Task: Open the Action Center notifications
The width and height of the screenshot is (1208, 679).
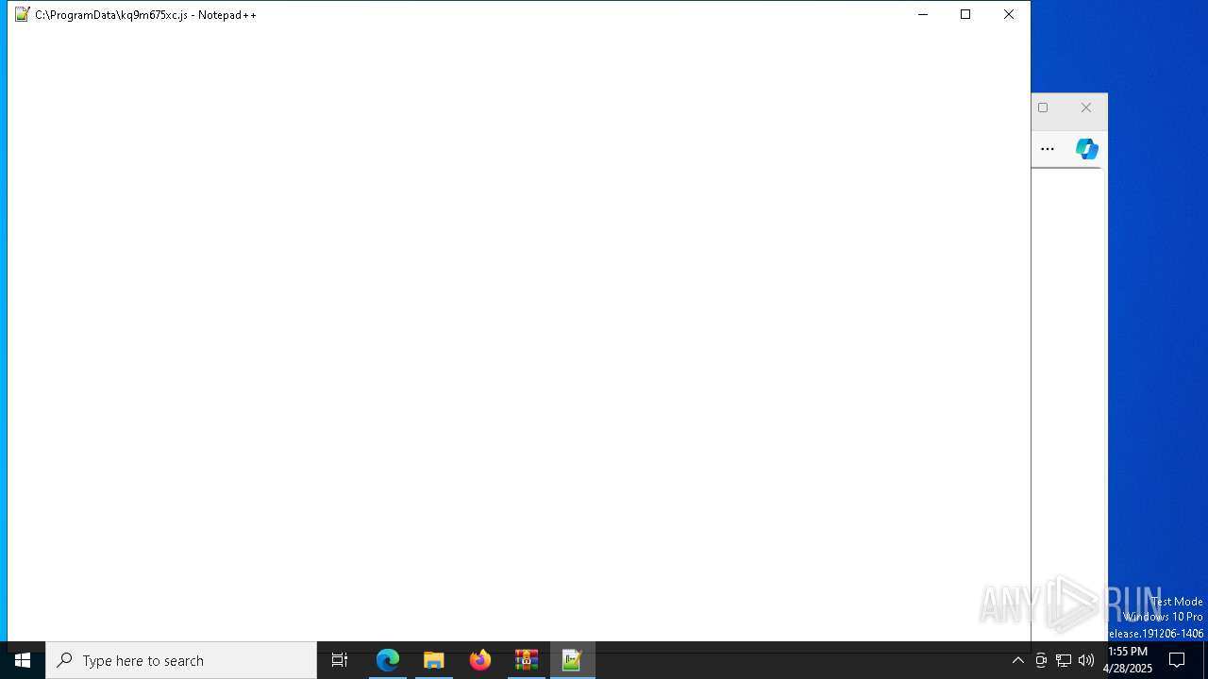Action: (x=1177, y=660)
